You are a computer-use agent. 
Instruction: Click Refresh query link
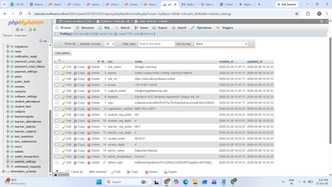pyautogui.click(x=148, y=34)
